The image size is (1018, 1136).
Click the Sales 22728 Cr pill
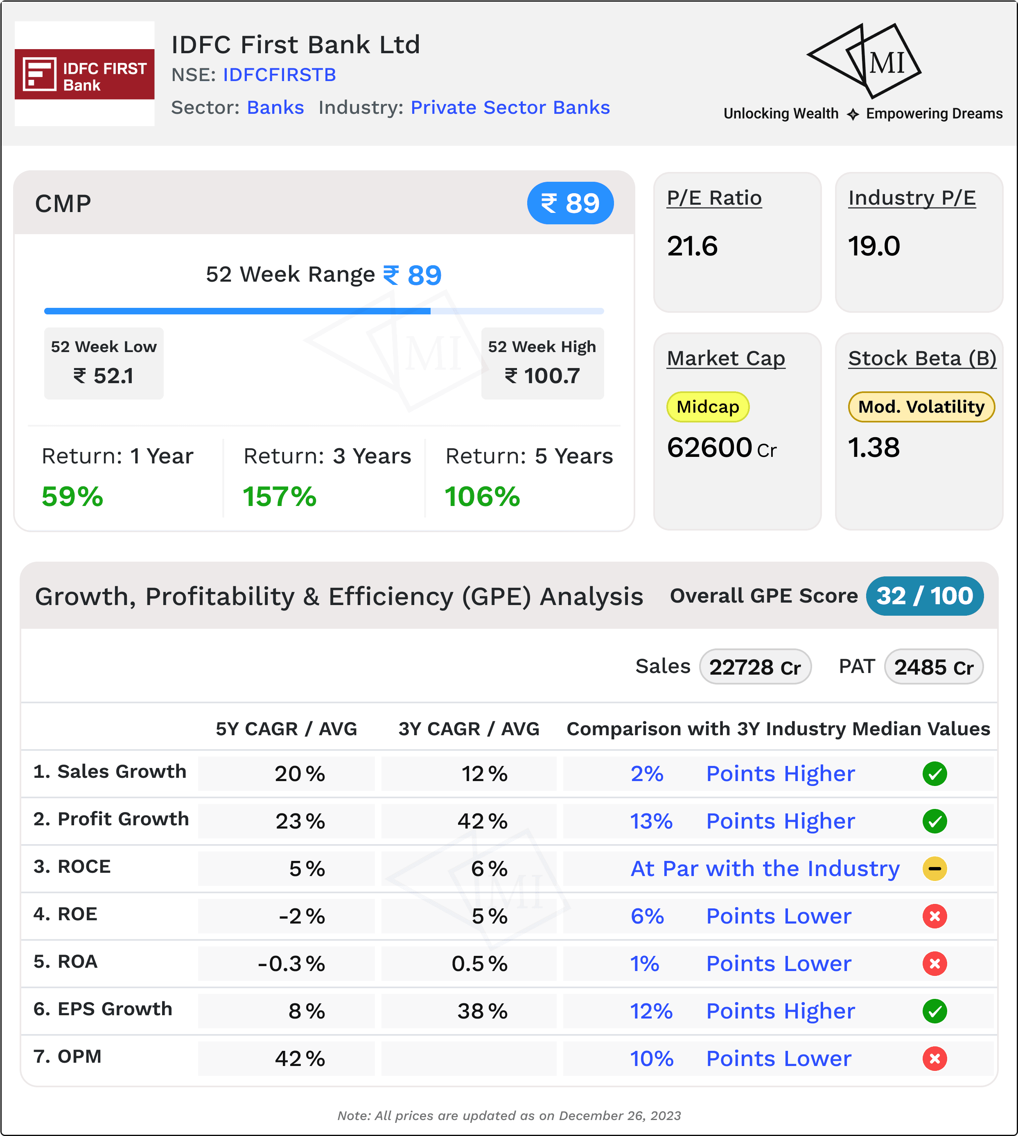[x=755, y=667]
